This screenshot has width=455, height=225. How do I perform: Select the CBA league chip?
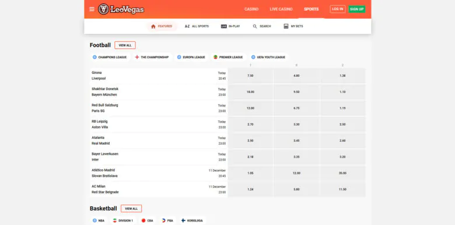pyautogui.click(x=148, y=220)
